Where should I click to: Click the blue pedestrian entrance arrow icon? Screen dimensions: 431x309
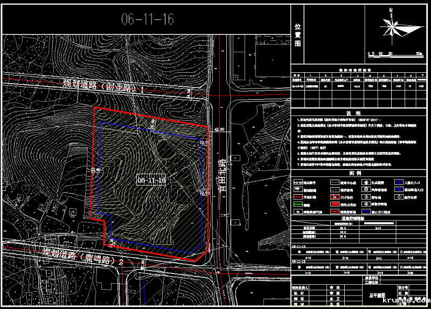398,182
